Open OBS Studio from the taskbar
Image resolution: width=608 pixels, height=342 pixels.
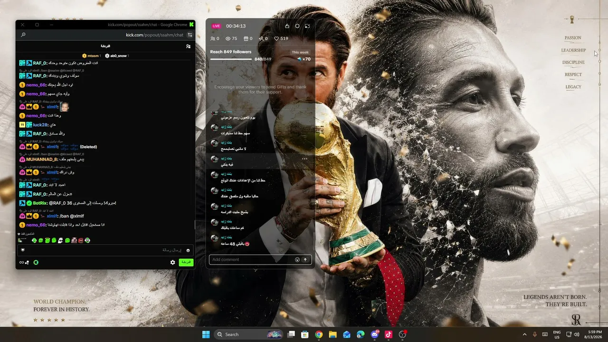pyautogui.click(x=403, y=334)
